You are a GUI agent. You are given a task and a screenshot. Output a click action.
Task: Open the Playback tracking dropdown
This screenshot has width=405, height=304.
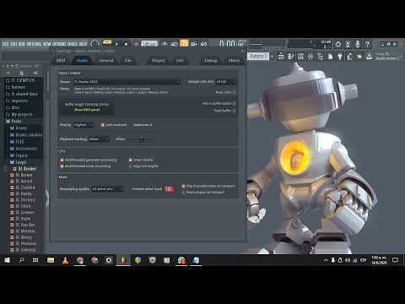[99, 139]
